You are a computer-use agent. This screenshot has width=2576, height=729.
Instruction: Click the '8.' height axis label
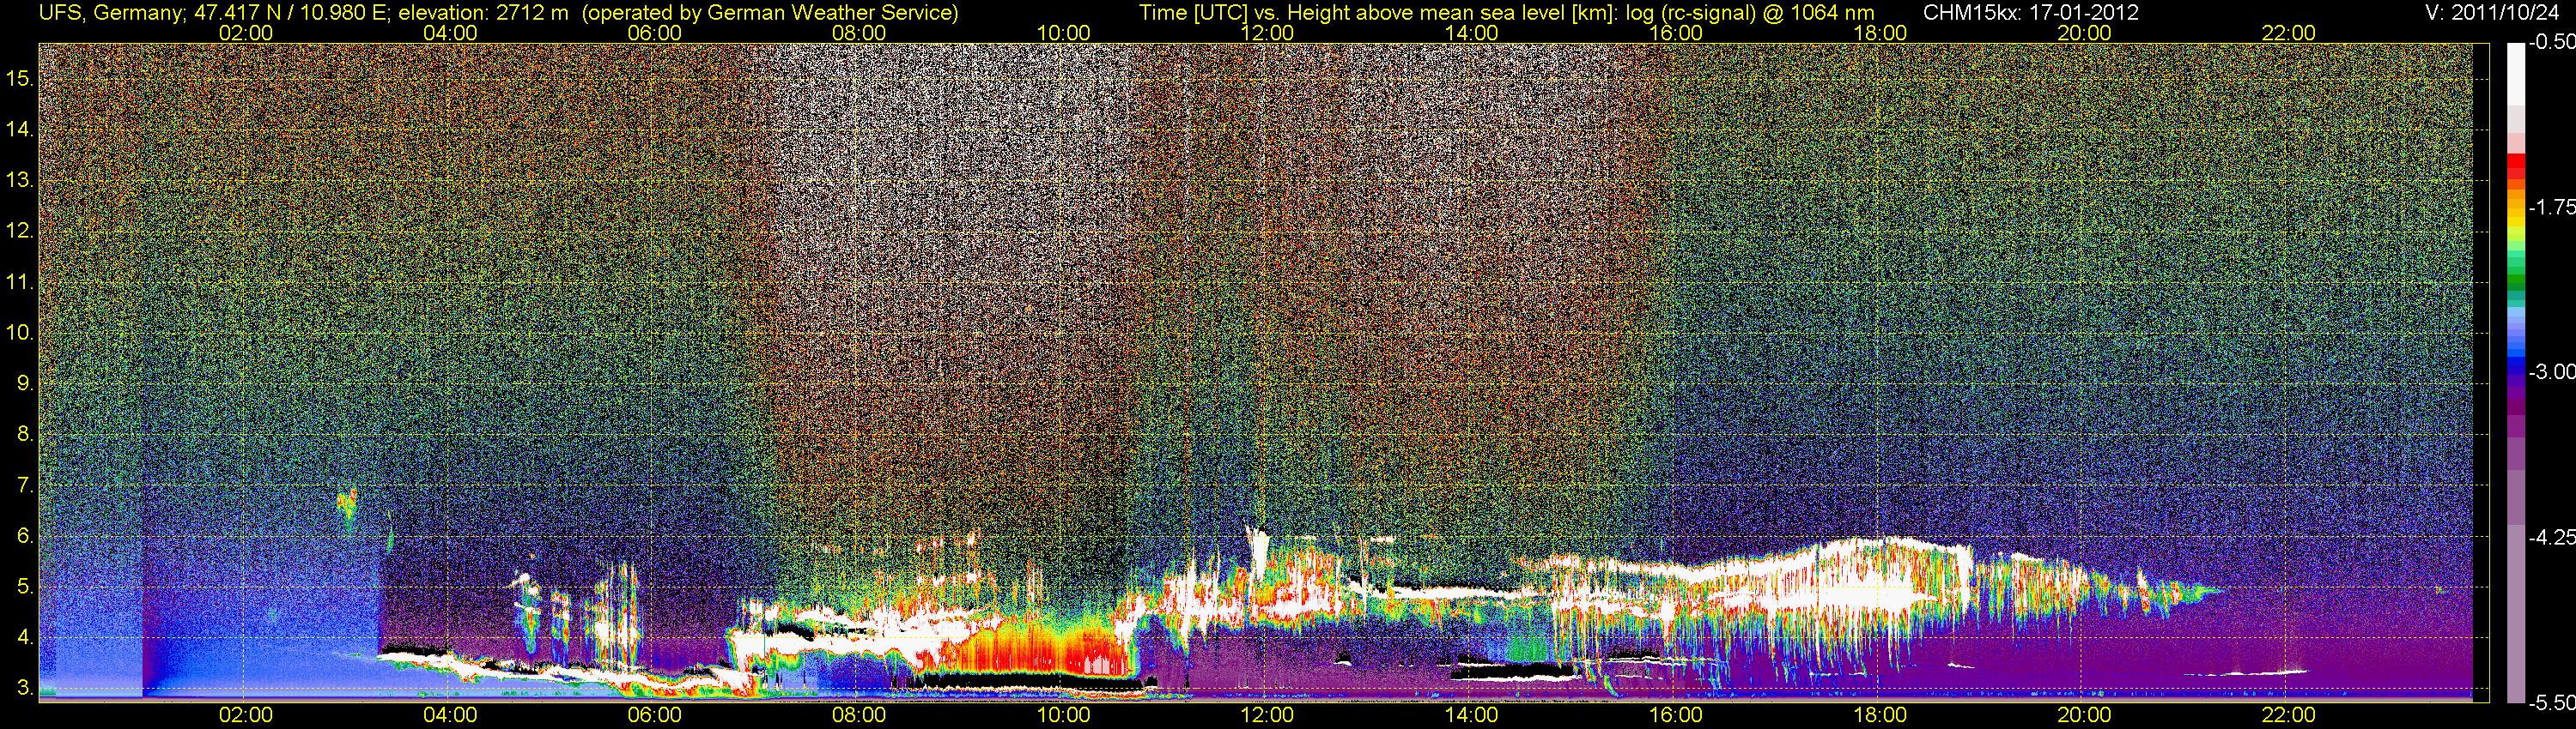26,435
